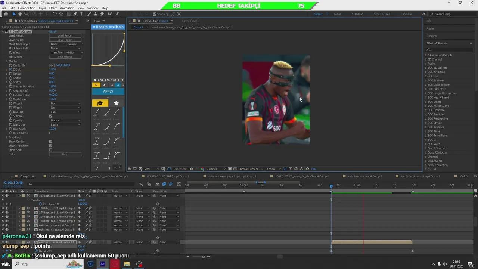This screenshot has height=269, width=478.
Task: Disable the Subpixel checkbox in effect controls
Action: [50, 116]
